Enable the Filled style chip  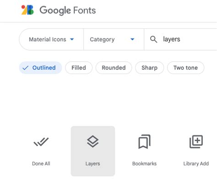tap(79, 68)
